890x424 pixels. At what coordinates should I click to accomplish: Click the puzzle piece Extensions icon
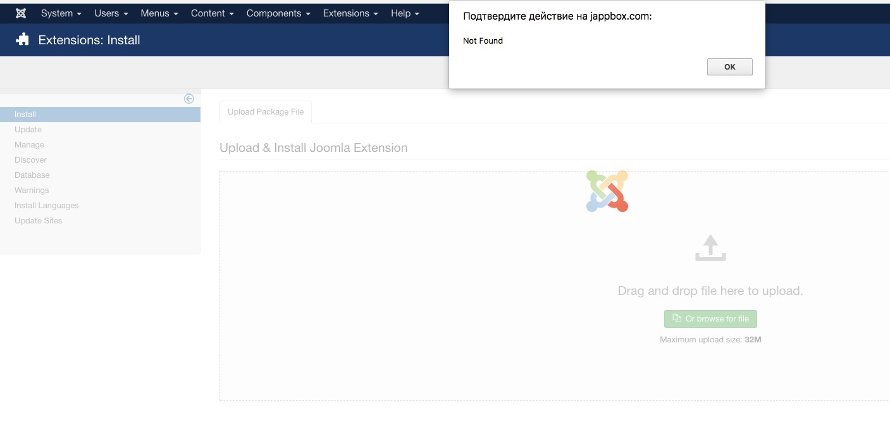(23, 40)
